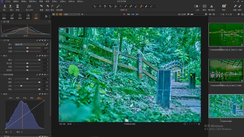Image resolution: width=244 pixels, height=137 pixels.
Task: Select the orange highlighted mask brush tool
Action: coord(141,6)
